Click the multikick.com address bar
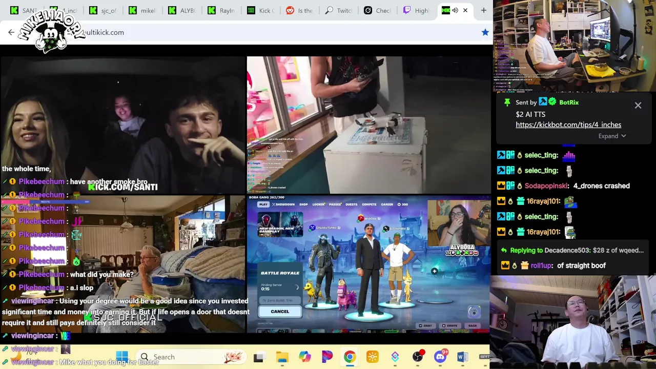 point(246,32)
